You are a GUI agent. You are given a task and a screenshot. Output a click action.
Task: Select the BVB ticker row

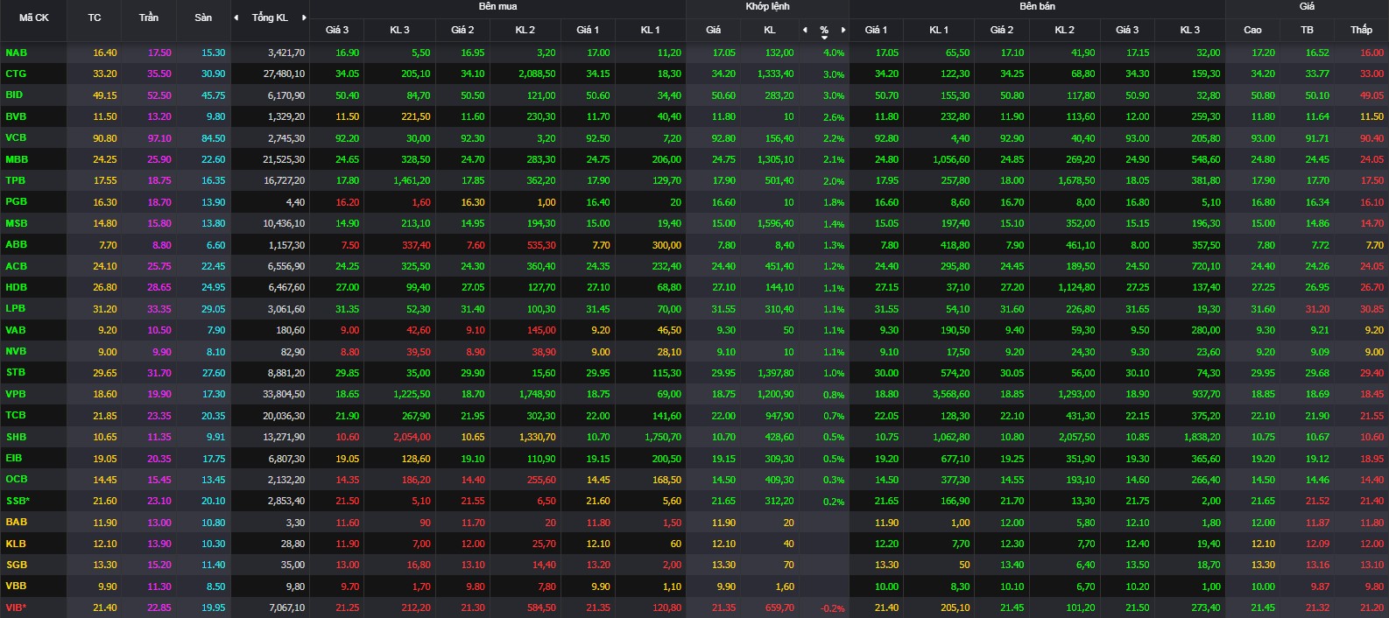pos(16,116)
